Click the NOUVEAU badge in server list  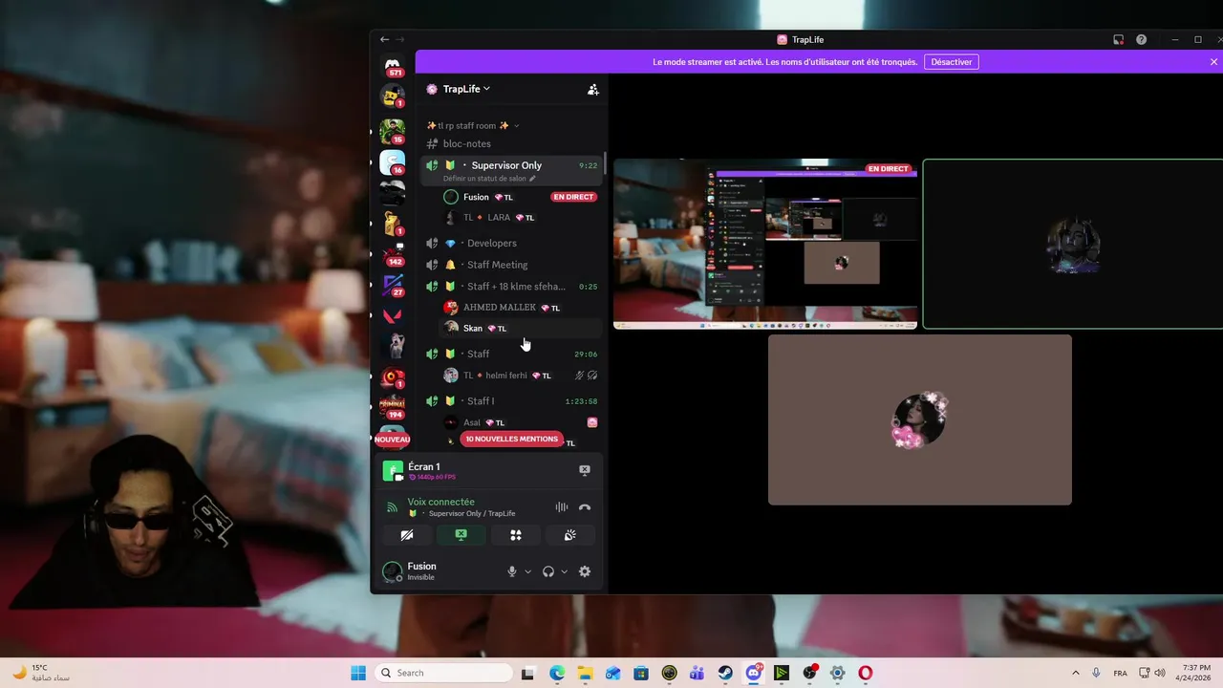(392, 440)
